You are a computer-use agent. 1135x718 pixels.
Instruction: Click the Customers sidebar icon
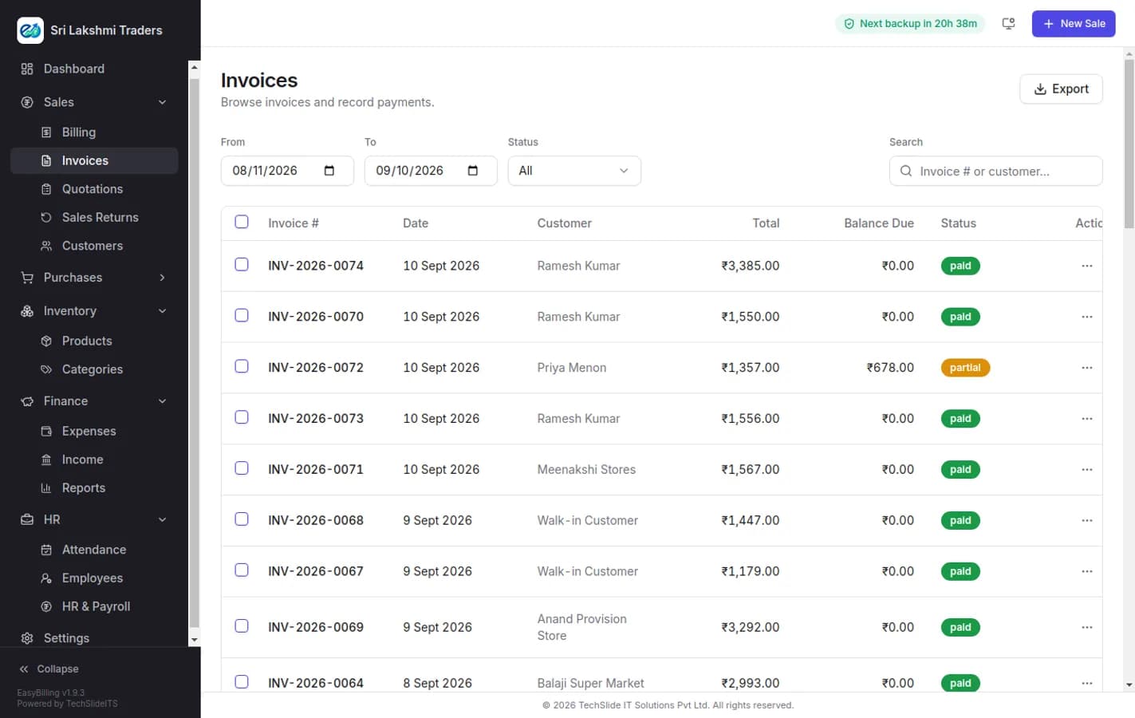46,246
